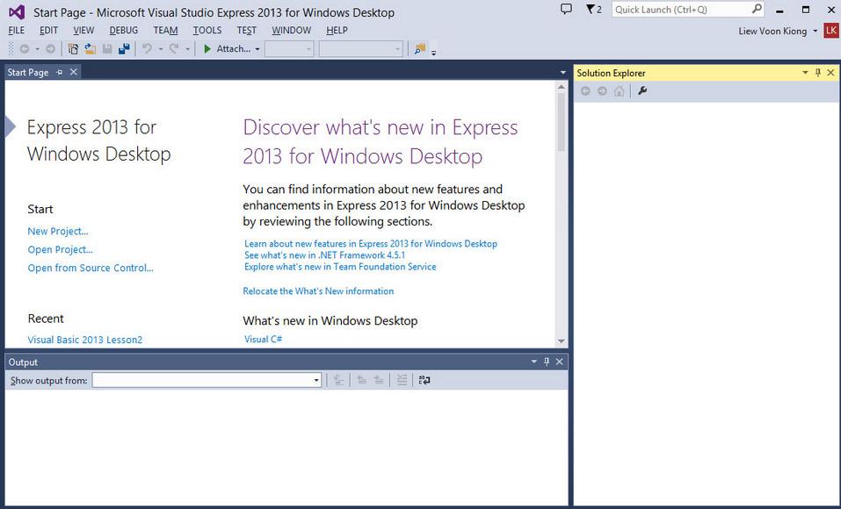Open recent Visual Basic 2013 Lesson2 project
The height and width of the screenshot is (509, 841).
[x=85, y=340]
